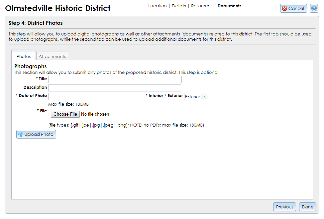324x219 pixels.
Task: Switch to the Attachments tab
Action: point(52,56)
